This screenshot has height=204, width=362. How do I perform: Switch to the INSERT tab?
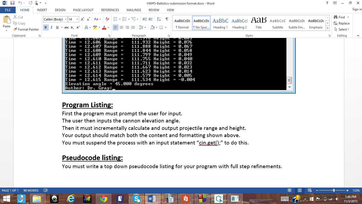(42, 10)
